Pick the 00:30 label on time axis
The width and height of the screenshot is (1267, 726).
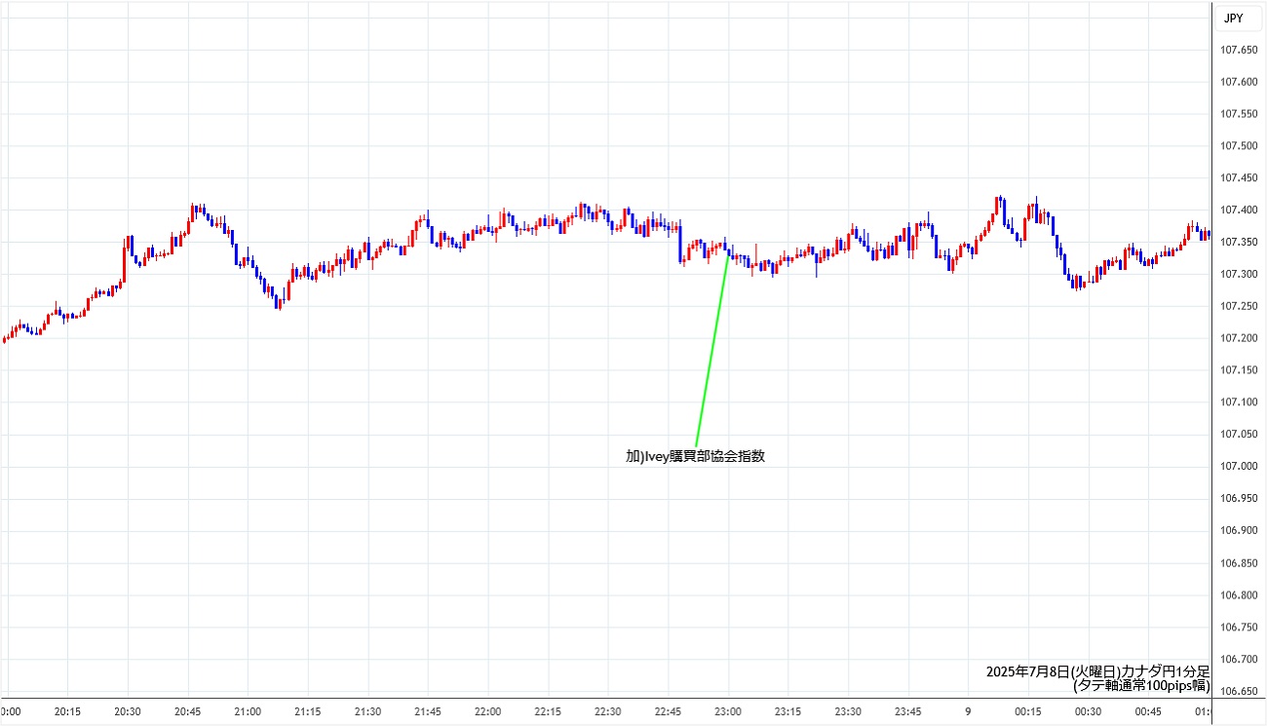click(1088, 711)
